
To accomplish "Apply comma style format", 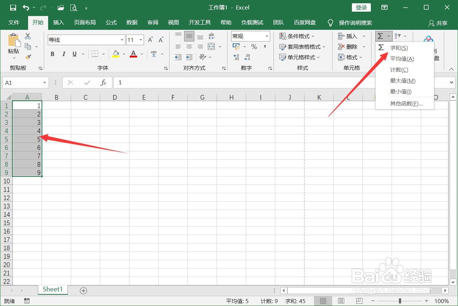I will pos(265,47).
